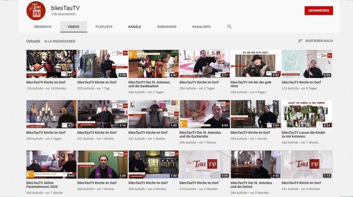Click the '426 Aufrufe • vor 4 Tagen' text

pyautogui.click(x=248, y=92)
